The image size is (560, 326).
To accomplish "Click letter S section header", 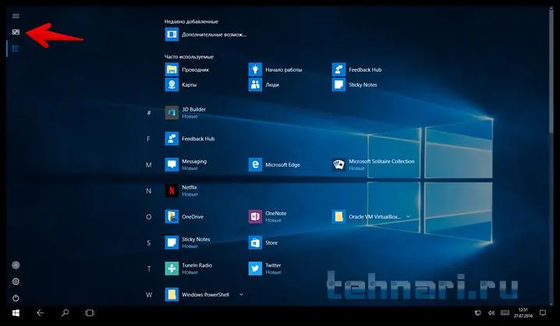I will pos(148,243).
